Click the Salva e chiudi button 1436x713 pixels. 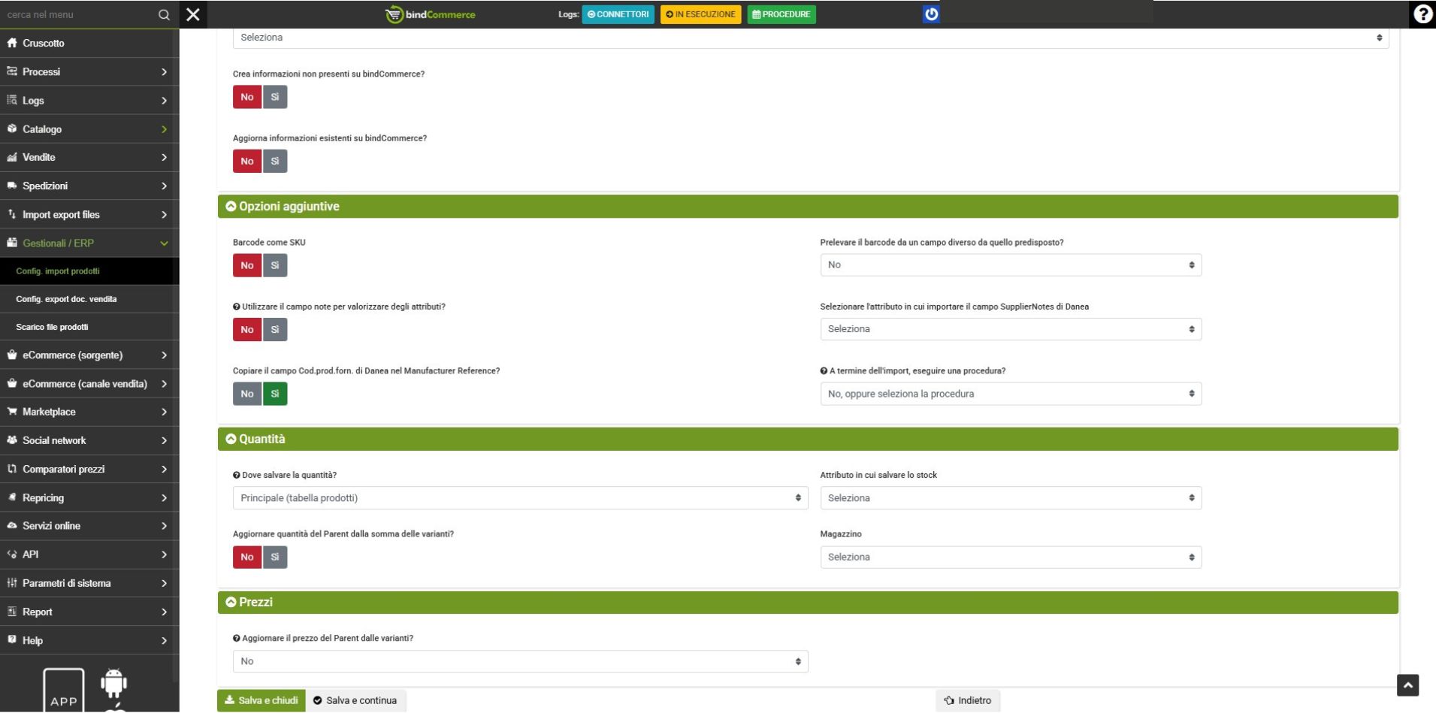coord(262,700)
